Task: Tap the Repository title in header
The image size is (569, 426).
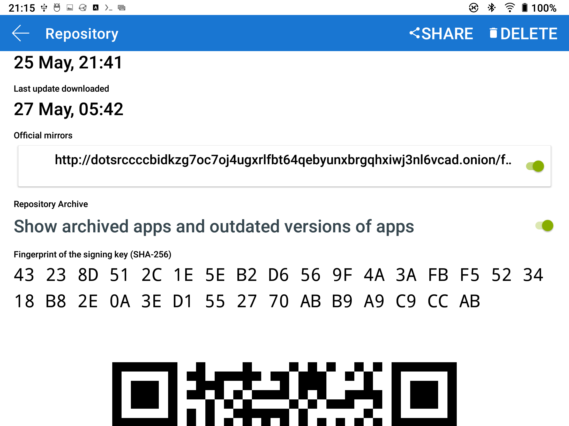Action: coord(82,34)
